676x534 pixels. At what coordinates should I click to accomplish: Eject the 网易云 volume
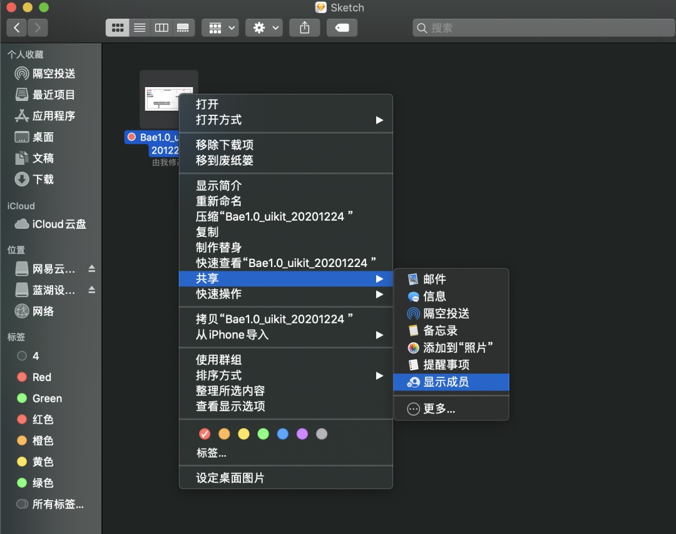(92, 269)
